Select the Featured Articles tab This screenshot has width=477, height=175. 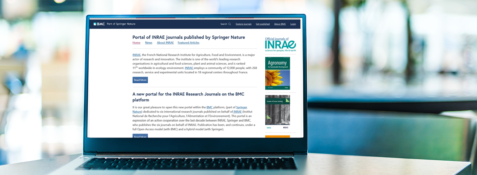(x=188, y=42)
